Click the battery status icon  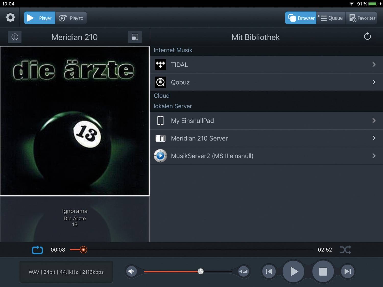(x=373, y=4)
